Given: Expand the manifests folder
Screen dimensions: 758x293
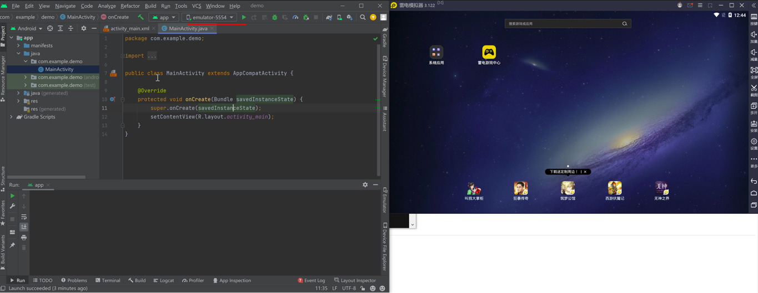Looking at the screenshot, I should tap(18, 45).
